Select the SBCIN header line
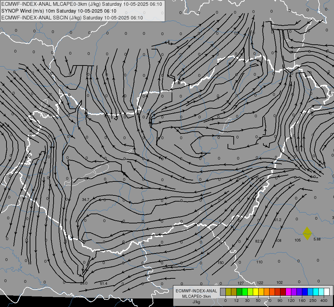The height and width of the screenshot is (307, 334). 72,18
